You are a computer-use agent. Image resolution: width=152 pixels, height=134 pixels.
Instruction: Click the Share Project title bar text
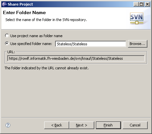pyautogui.click(x=20, y=4)
